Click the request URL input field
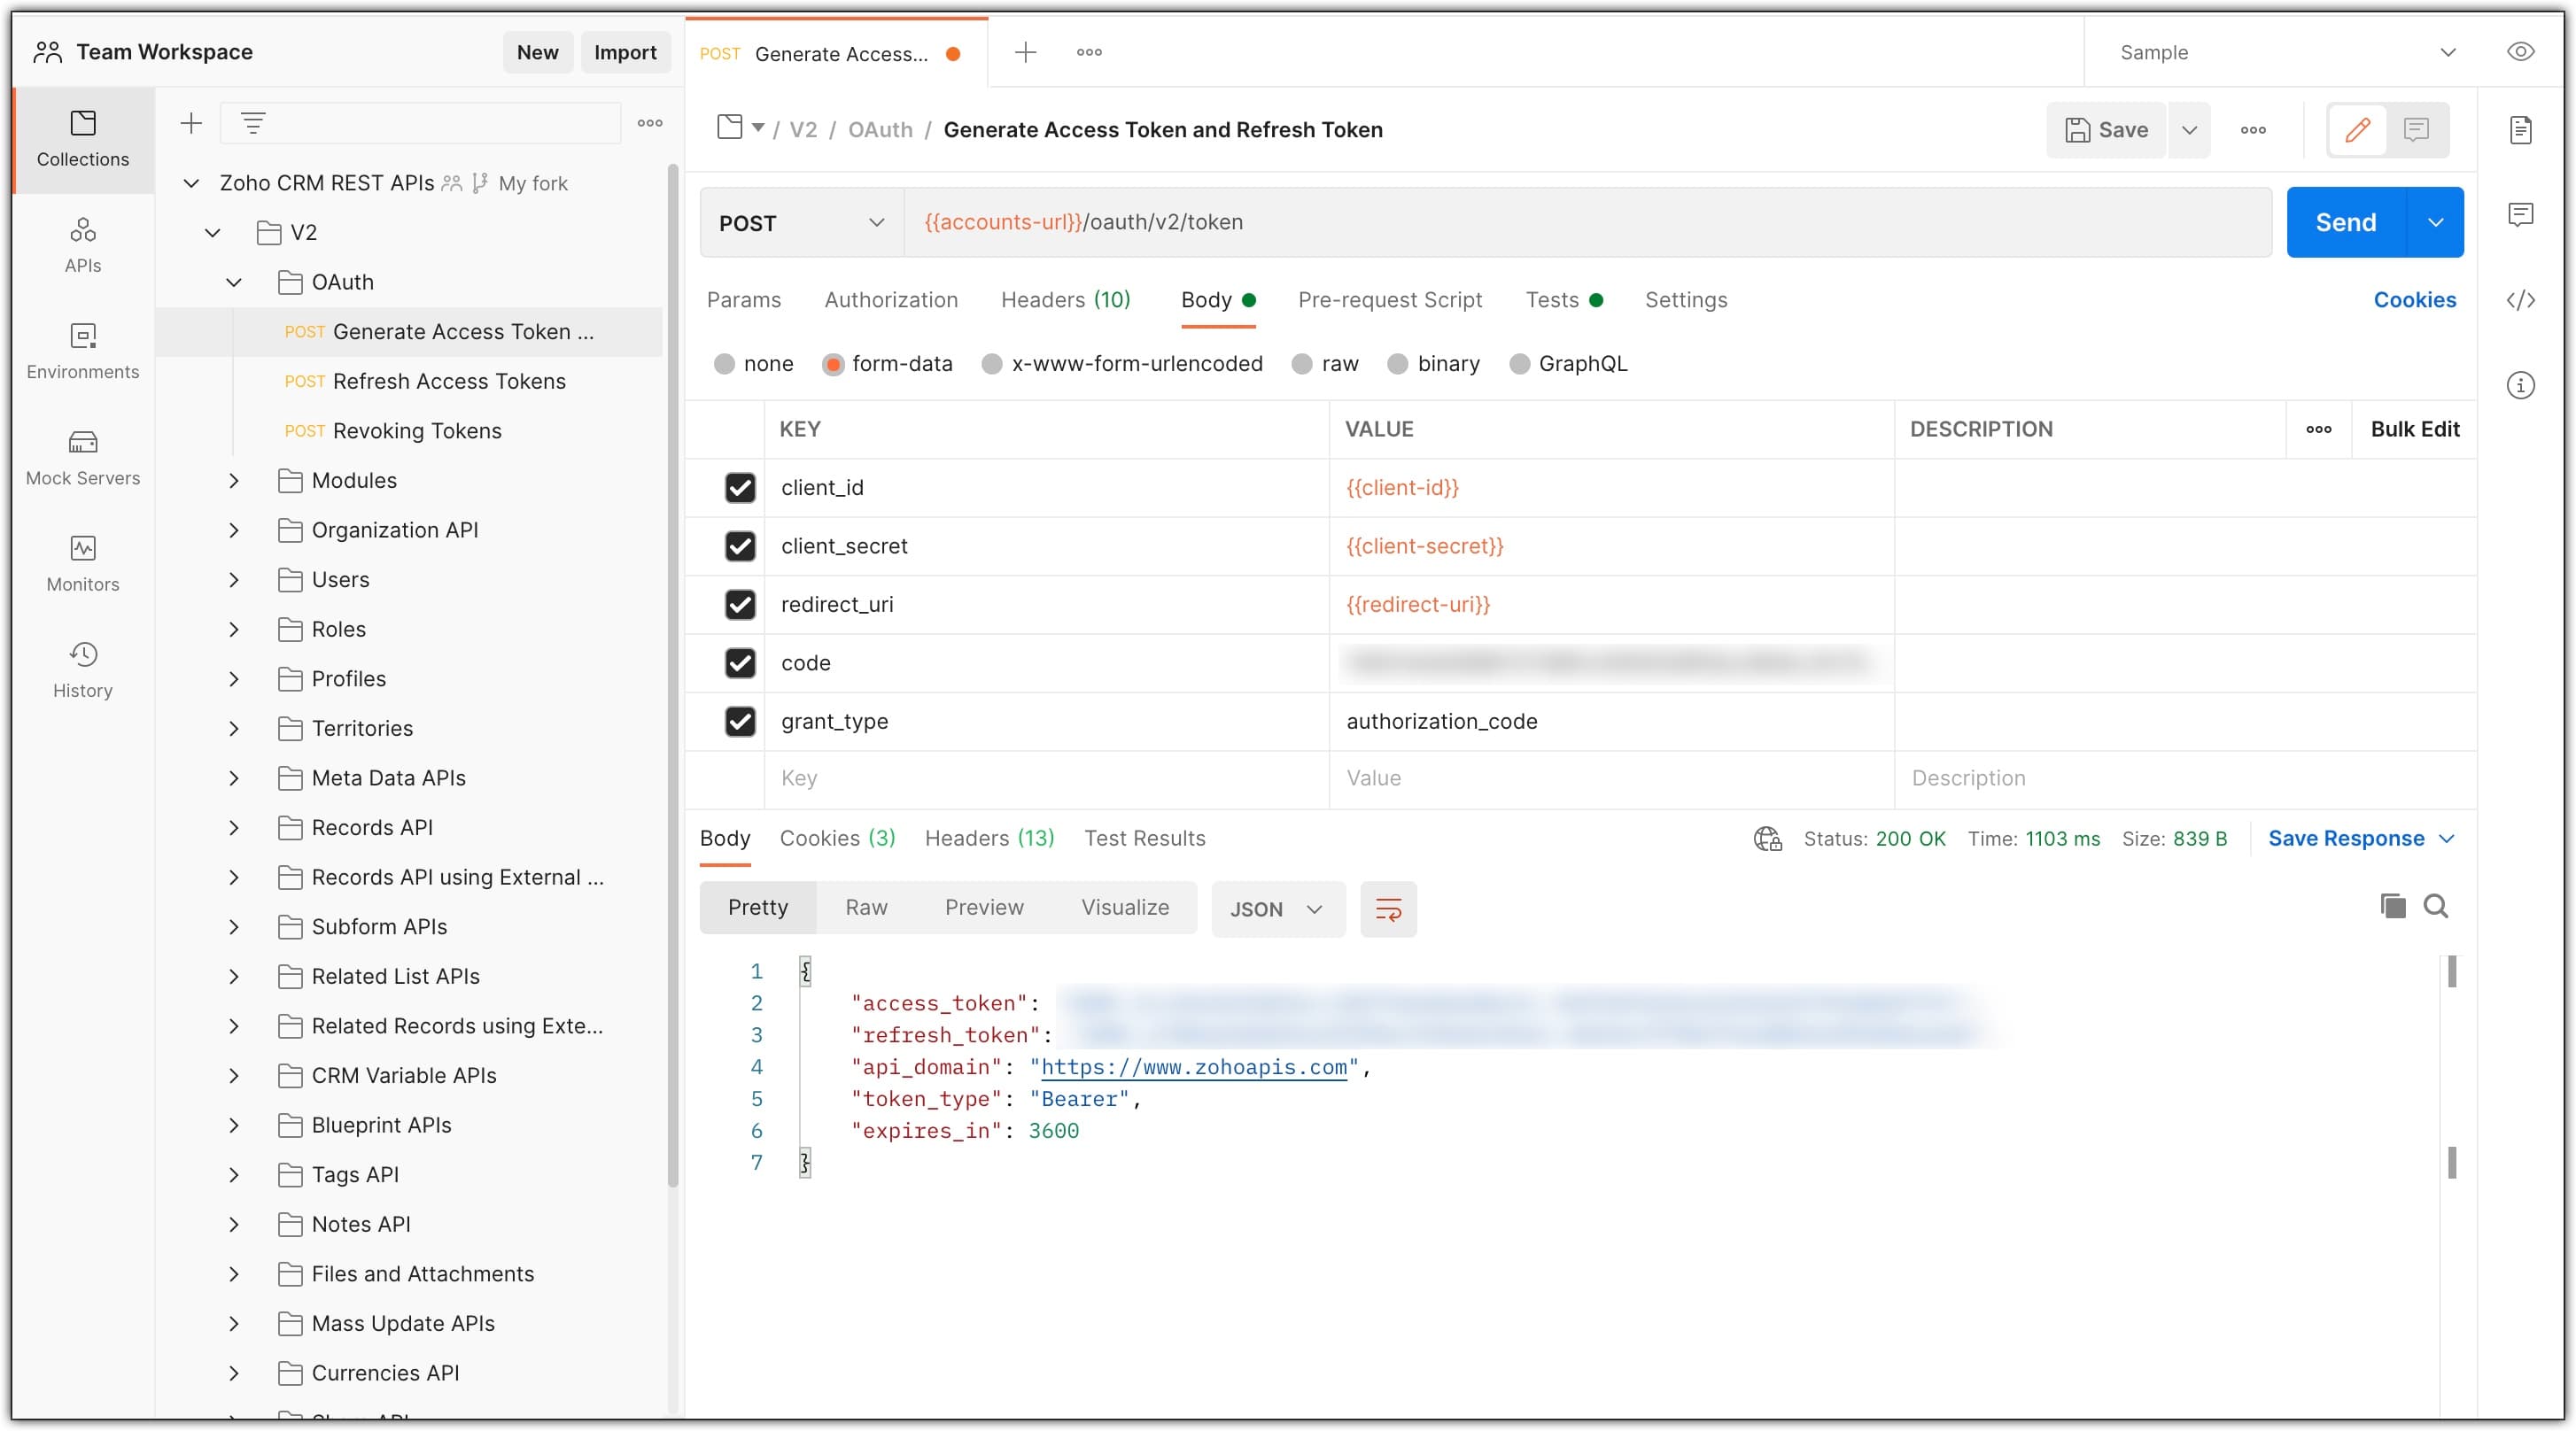Image resolution: width=2576 pixels, height=1431 pixels. 1587,222
